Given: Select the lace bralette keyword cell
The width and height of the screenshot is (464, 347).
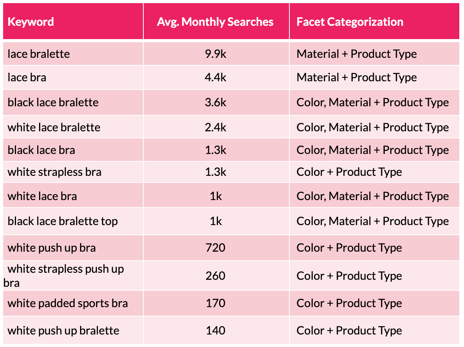Looking at the screenshot, I should pos(39,54).
